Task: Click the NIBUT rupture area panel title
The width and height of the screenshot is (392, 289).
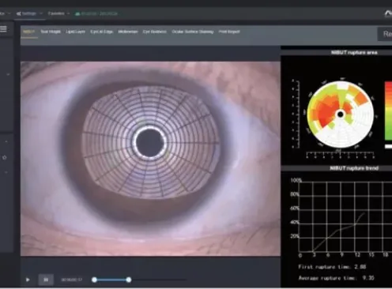Action: pyautogui.click(x=354, y=52)
